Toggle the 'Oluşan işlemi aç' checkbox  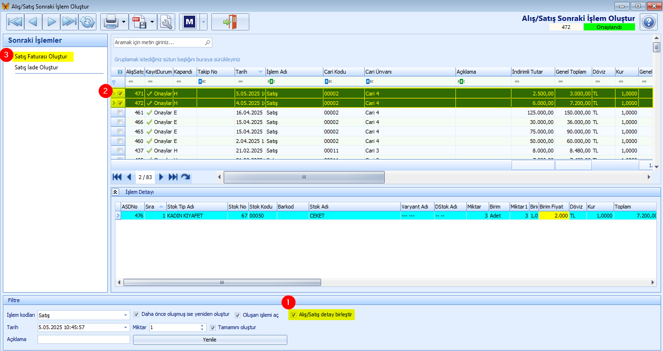point(237,315)
